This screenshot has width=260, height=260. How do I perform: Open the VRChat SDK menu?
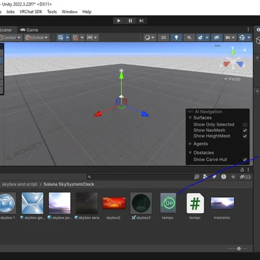(x=30, y=12)
